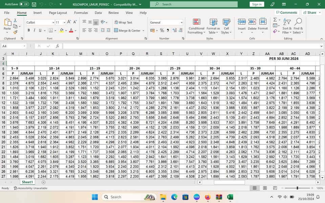Click the Name Box showing A4

click(x=14, y=46)
